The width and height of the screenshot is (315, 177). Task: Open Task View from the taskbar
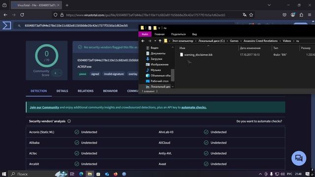click(72, 174)
